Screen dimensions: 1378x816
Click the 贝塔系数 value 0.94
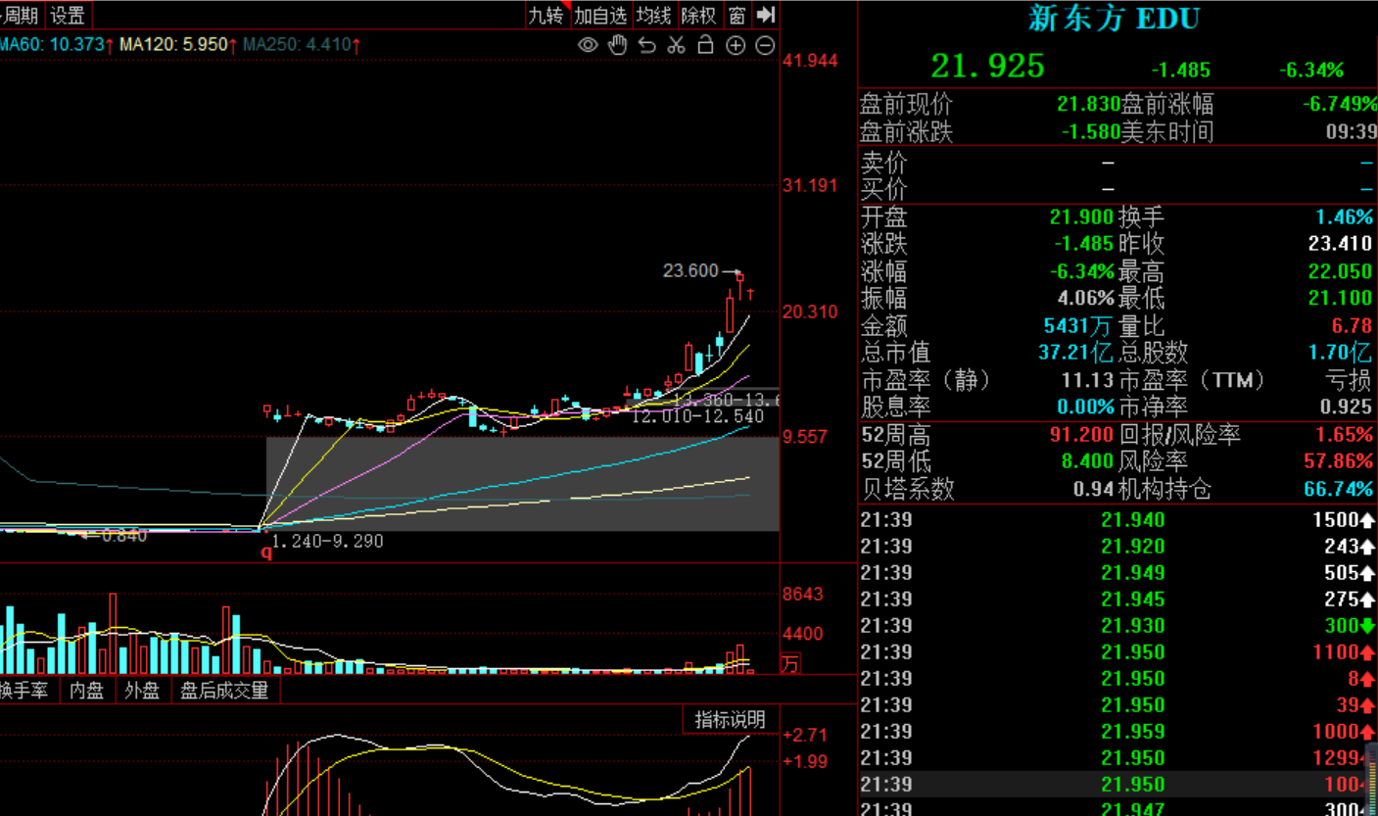pyautogui.click(x=1095, y=489)
